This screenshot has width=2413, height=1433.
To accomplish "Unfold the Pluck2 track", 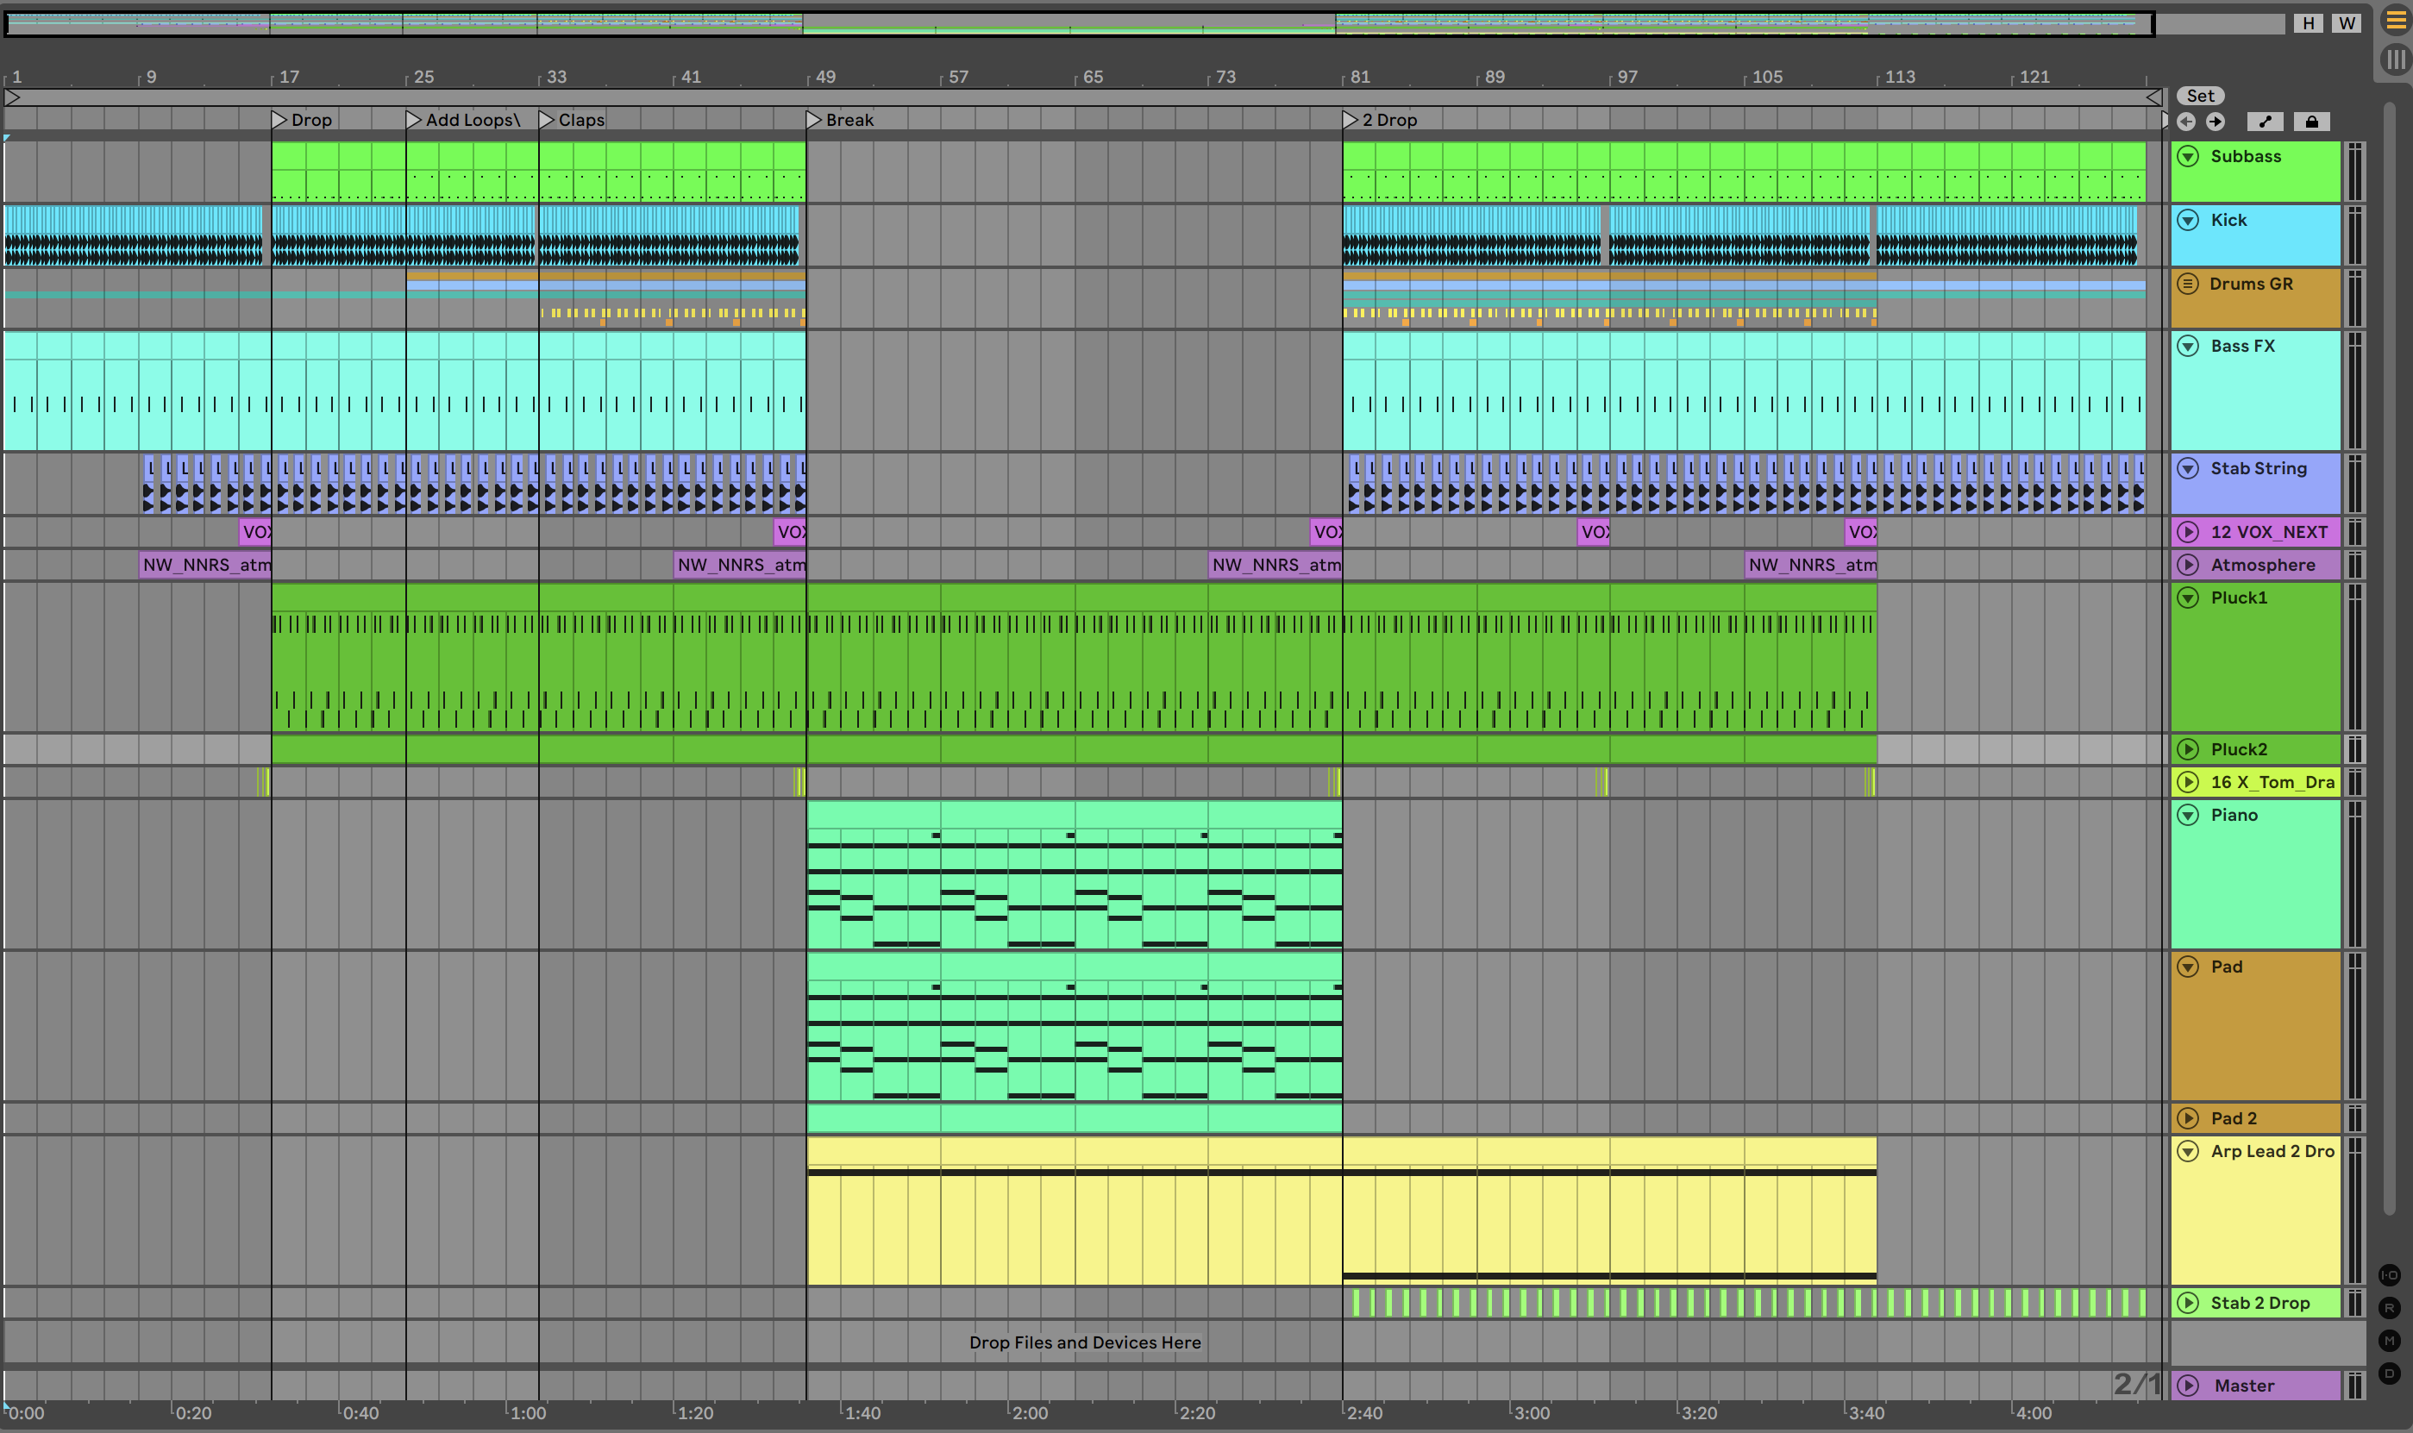I will pos(2188,749).
